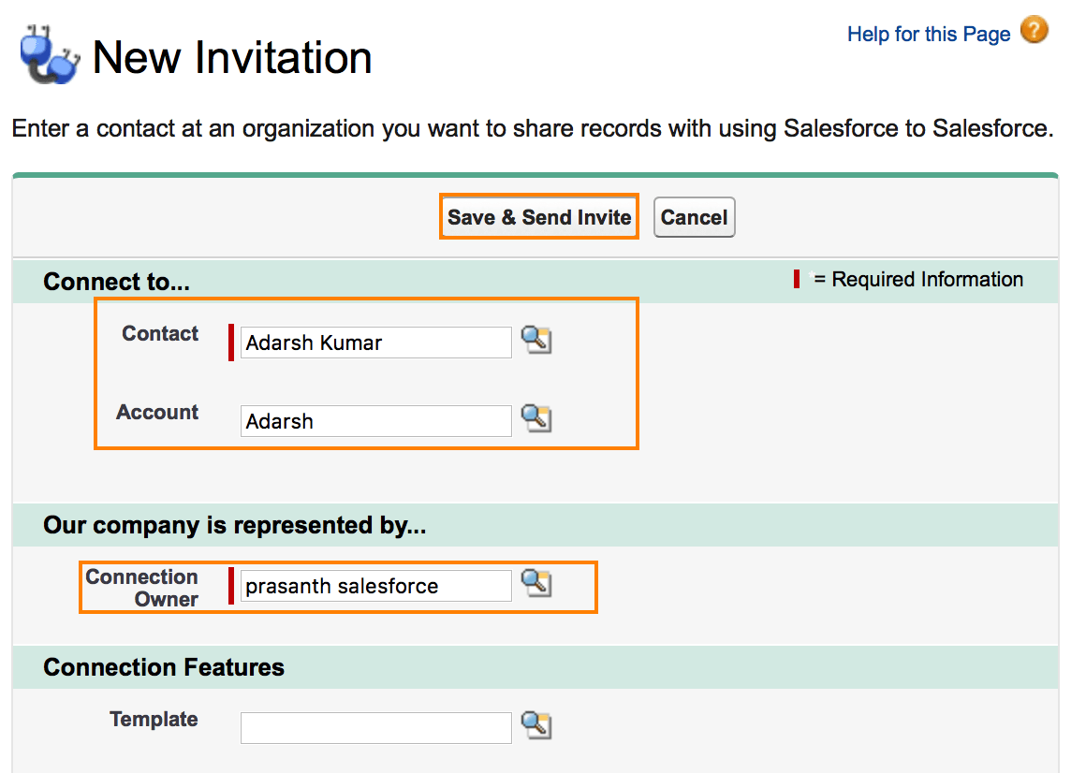Click the 'Enter a contact at an organization' description
This screenshot has height=773, width=1071.
click(533, 128)
